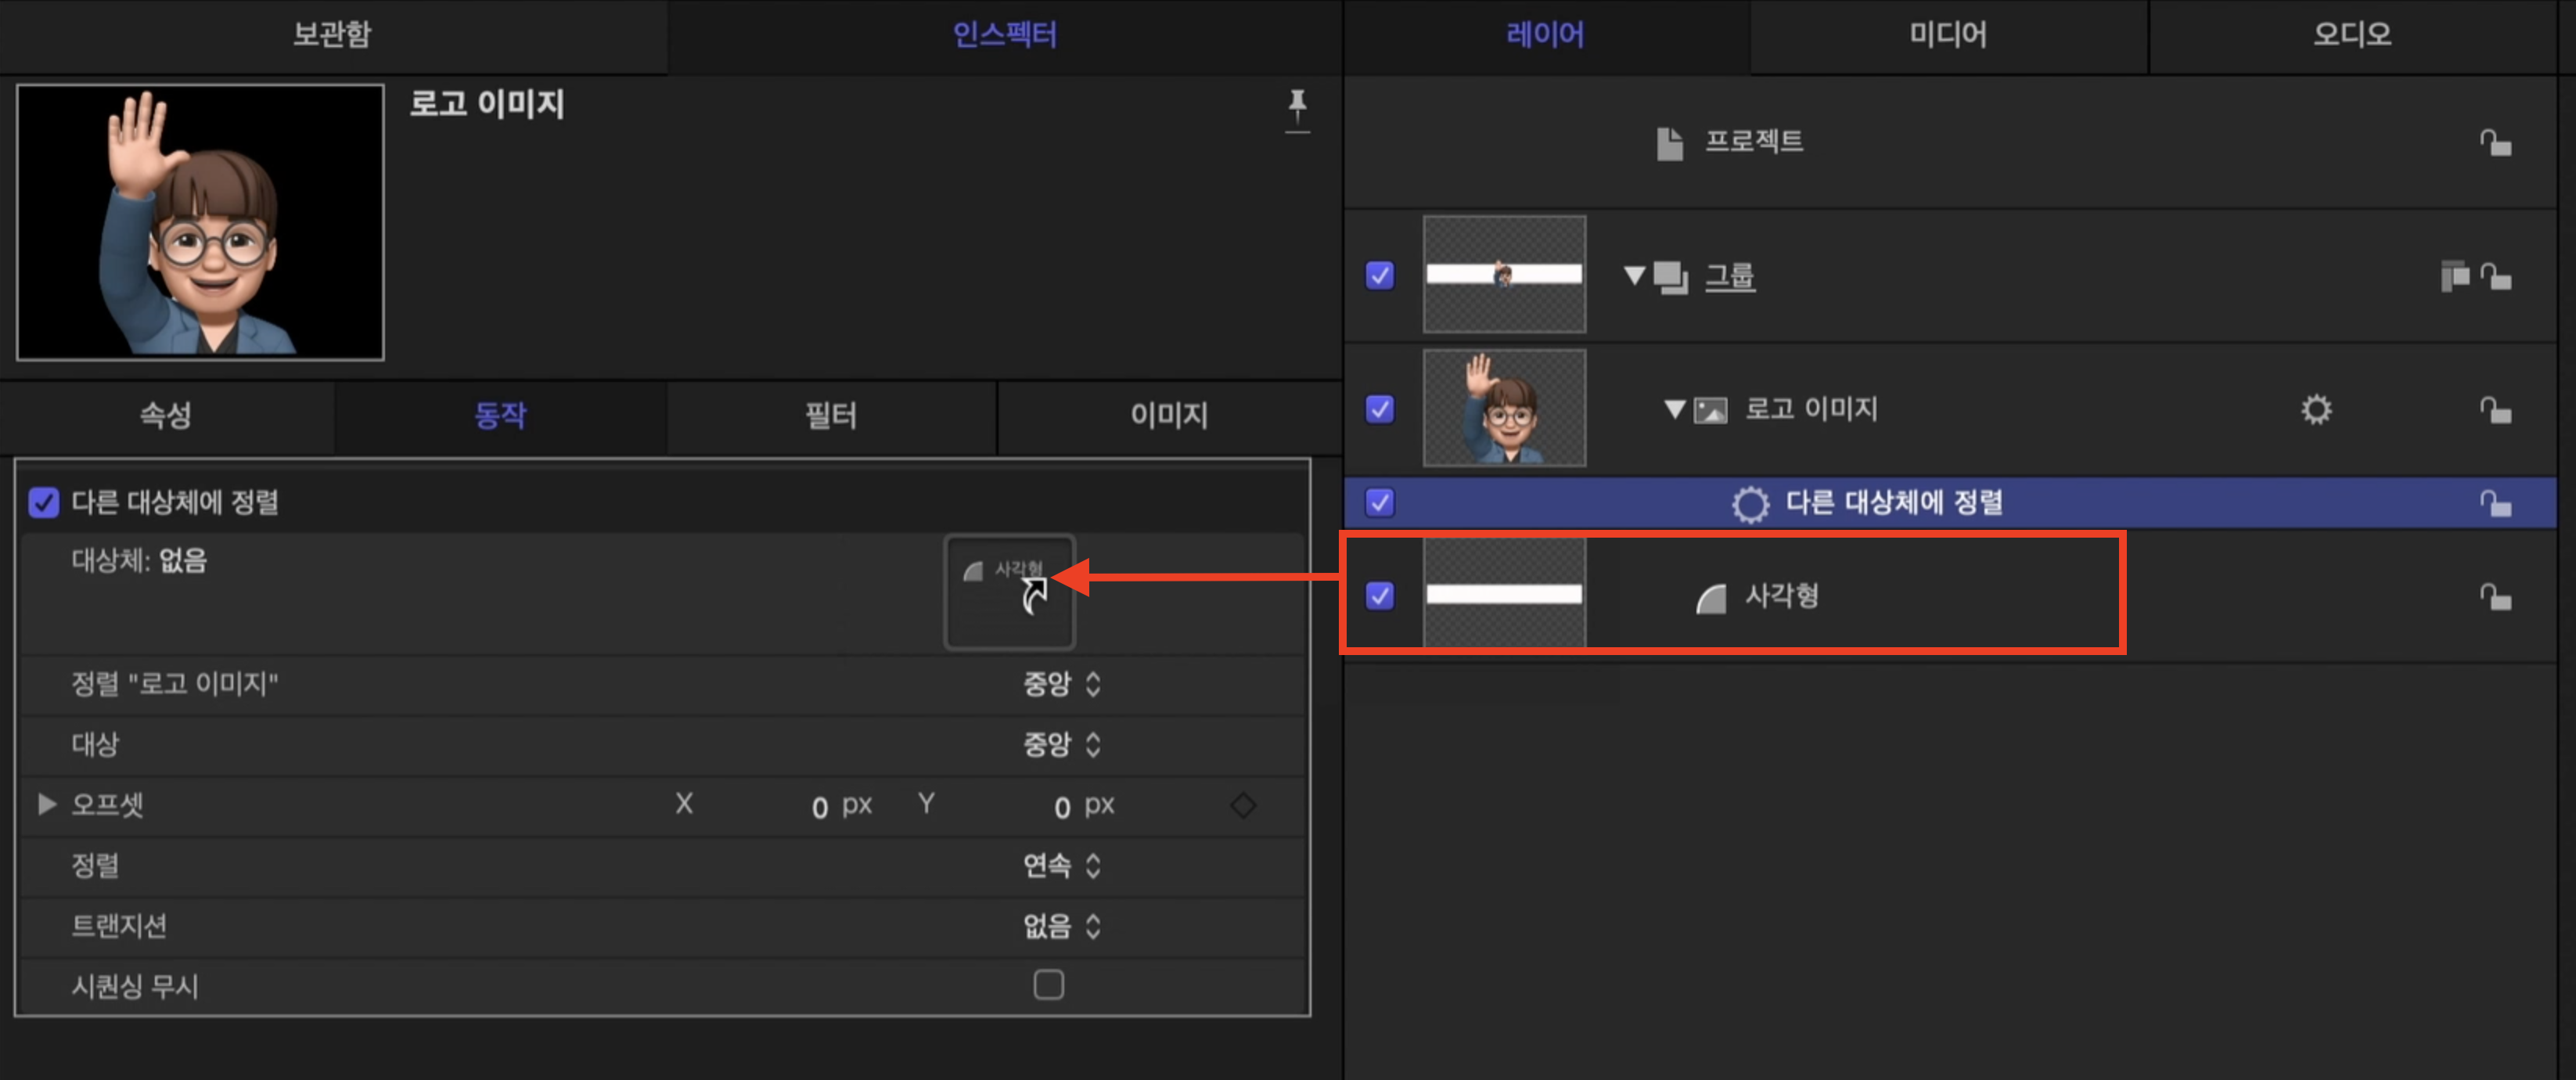The height and width of the screenshot is (1080, 2576).
Task: Click the keyframe diamond on the 오프셋 row
Action: (x=1243, y=805)
